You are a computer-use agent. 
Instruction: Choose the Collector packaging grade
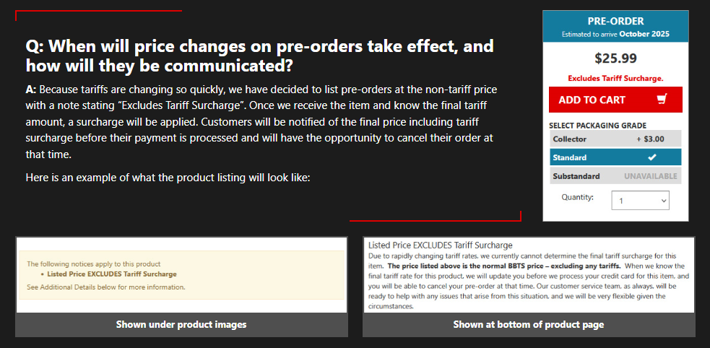(x=615, y=139)
